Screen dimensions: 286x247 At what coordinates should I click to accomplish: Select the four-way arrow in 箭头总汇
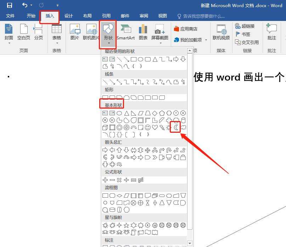click(147, 150)
